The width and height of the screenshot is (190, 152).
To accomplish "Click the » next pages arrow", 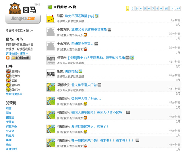I will tap(171, 8).
